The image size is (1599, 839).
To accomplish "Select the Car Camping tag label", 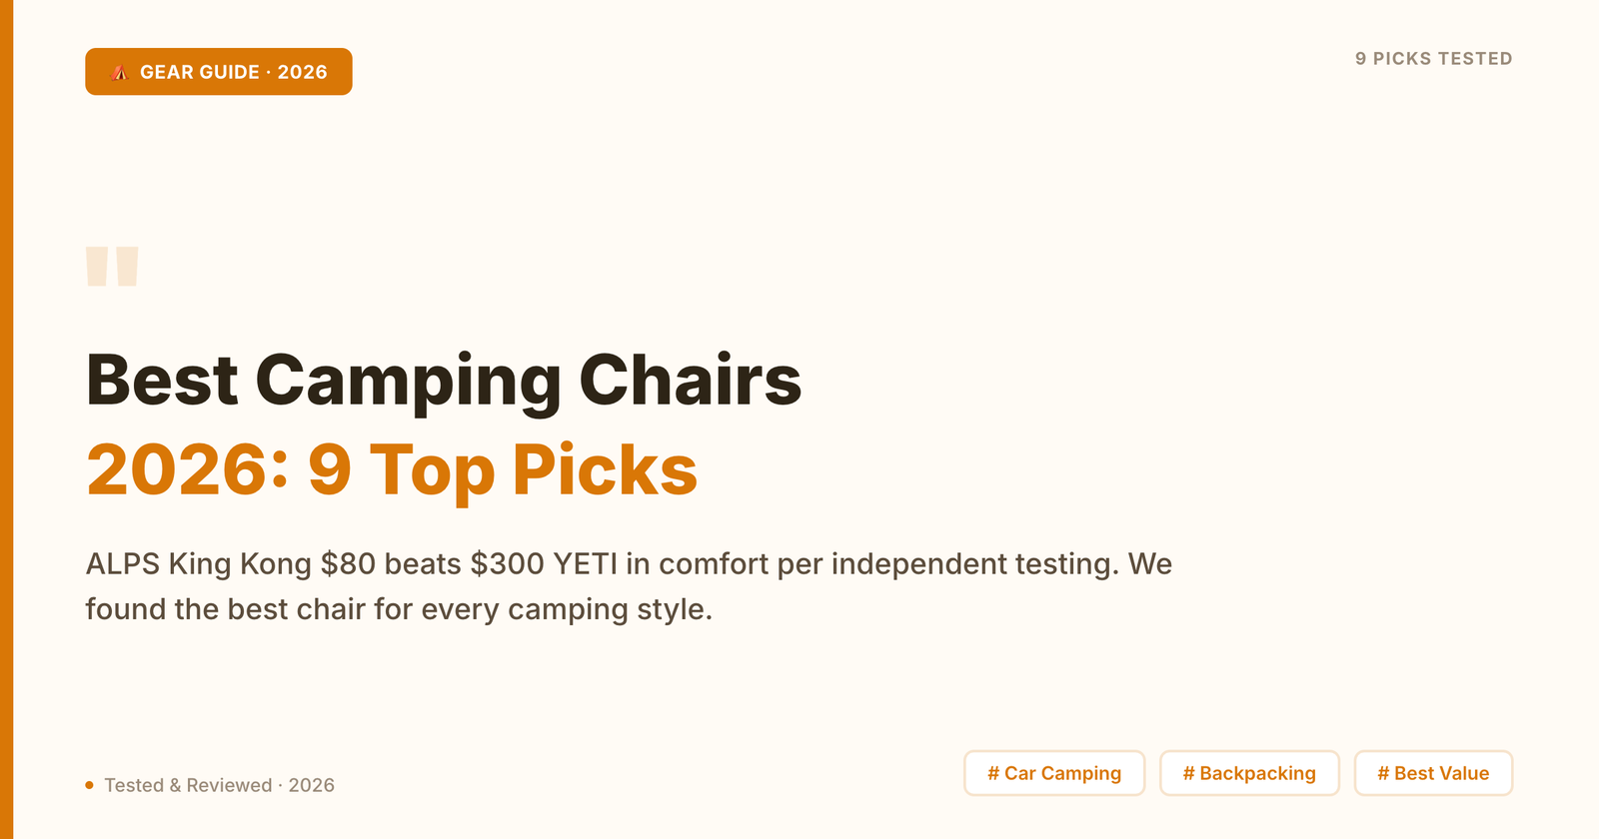I will 1062,773.
